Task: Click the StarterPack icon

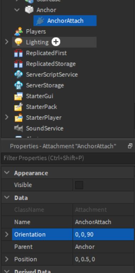Action: pyautogui.click(x=19, y=107)
